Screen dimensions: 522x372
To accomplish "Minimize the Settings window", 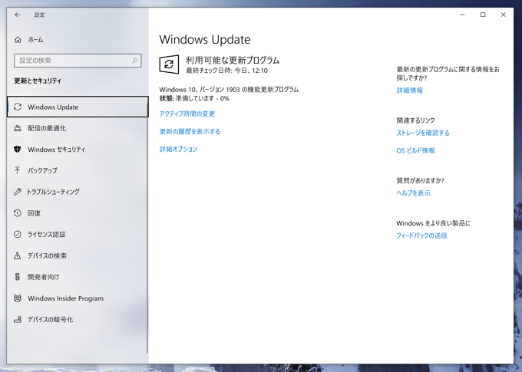I will tap(462, 15).
